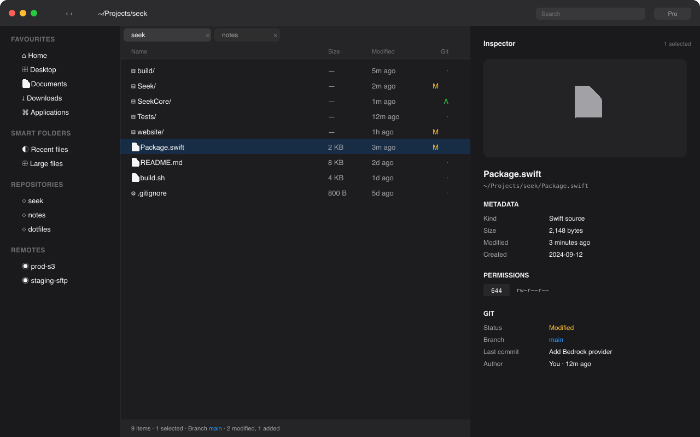Click the "Swift source" kind value
The width and height of the screenshot is (700, 437).
point(567,218)
